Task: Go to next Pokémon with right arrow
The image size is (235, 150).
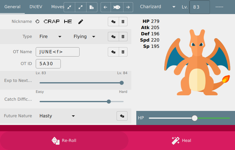Action: coord(128,7)
